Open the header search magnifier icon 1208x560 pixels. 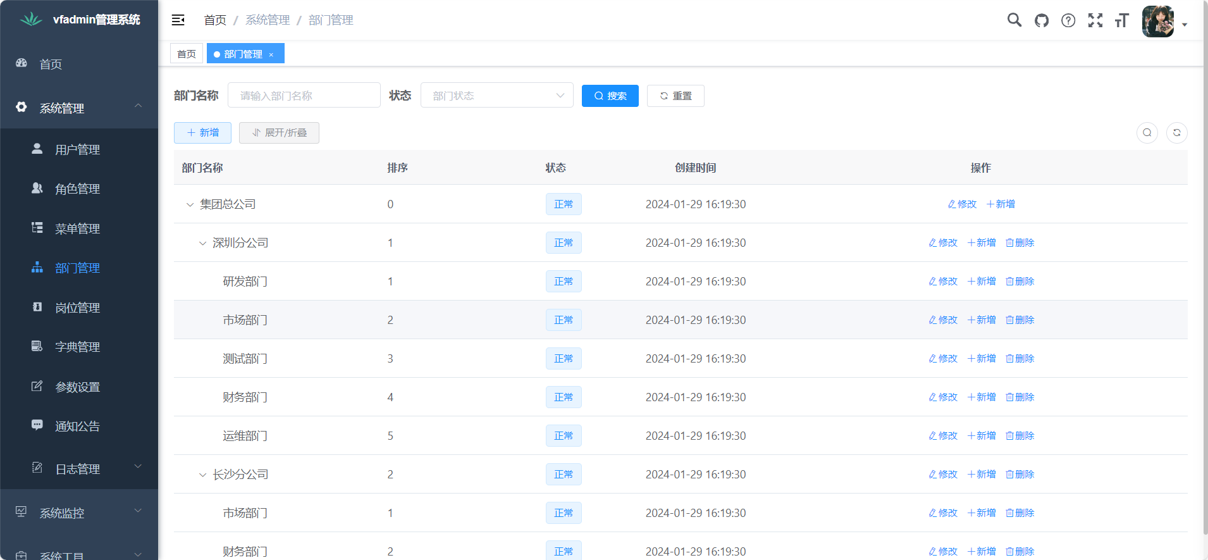1014,20
